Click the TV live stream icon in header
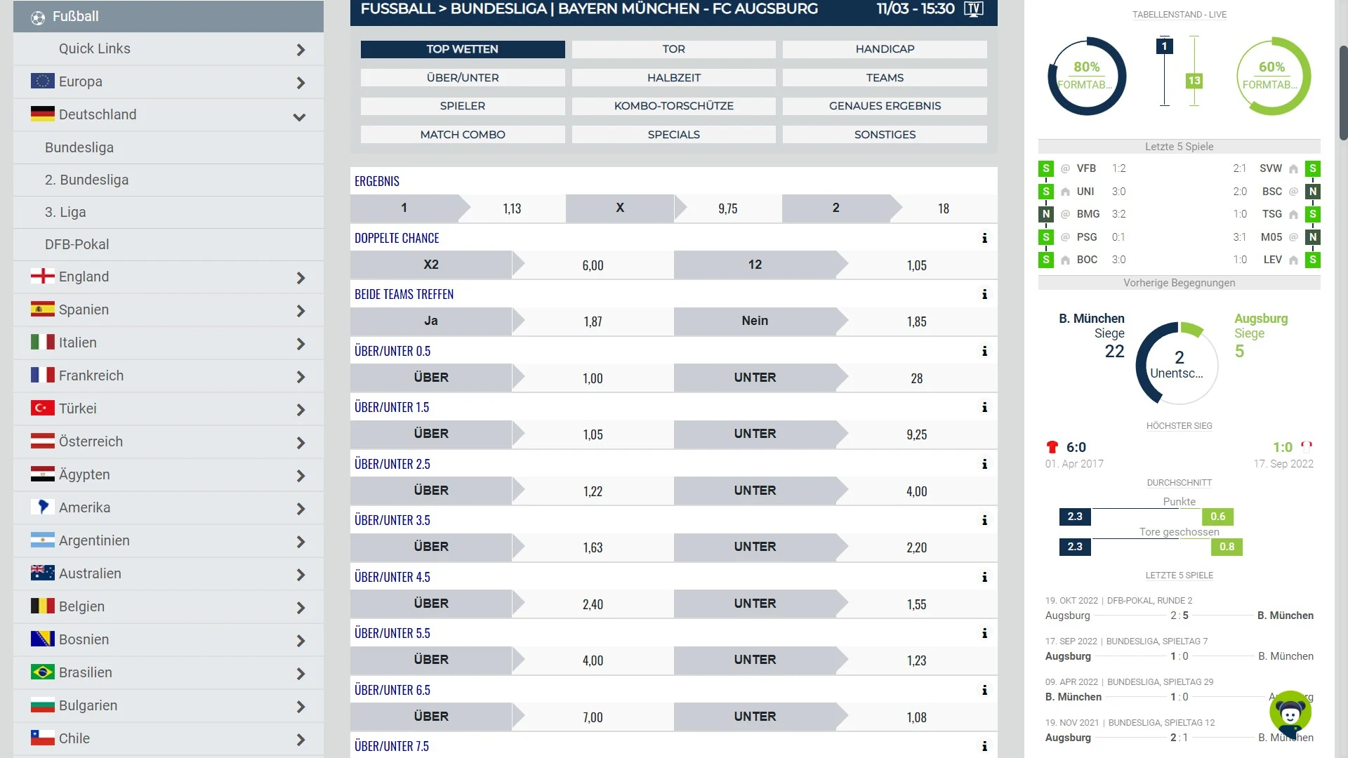The image size is (1348, 758). pos(974,9)
